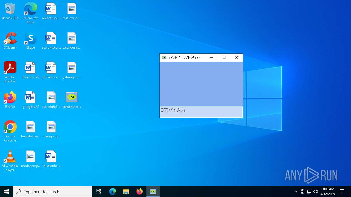This screenshot has height=197, width=351.
Task: Open the clock showing 11:00 AM
Action: pyautogui.click(x=327, y=192)
